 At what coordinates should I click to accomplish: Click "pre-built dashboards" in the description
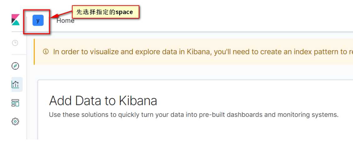pos(231,115)
